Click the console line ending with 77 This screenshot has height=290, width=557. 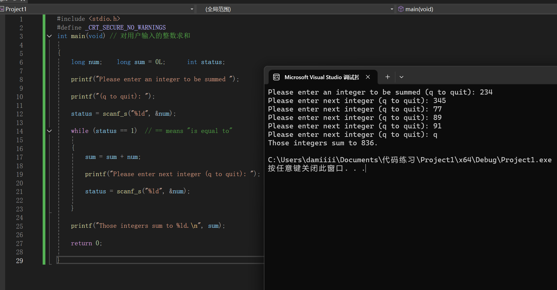click(x=355, y=109)
